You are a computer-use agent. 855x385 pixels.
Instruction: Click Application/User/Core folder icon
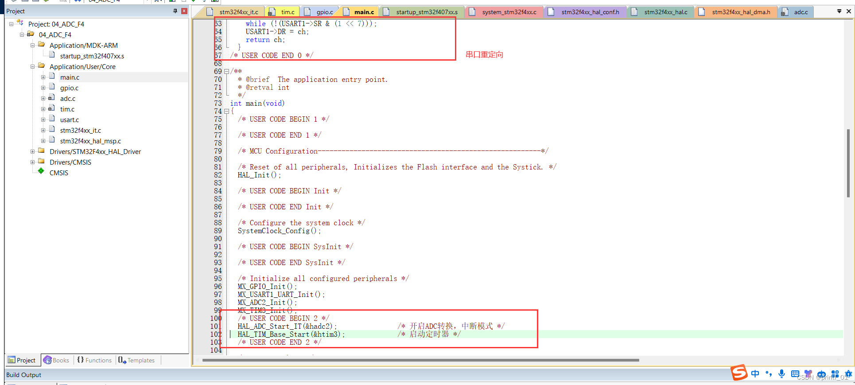coord(42,66)
